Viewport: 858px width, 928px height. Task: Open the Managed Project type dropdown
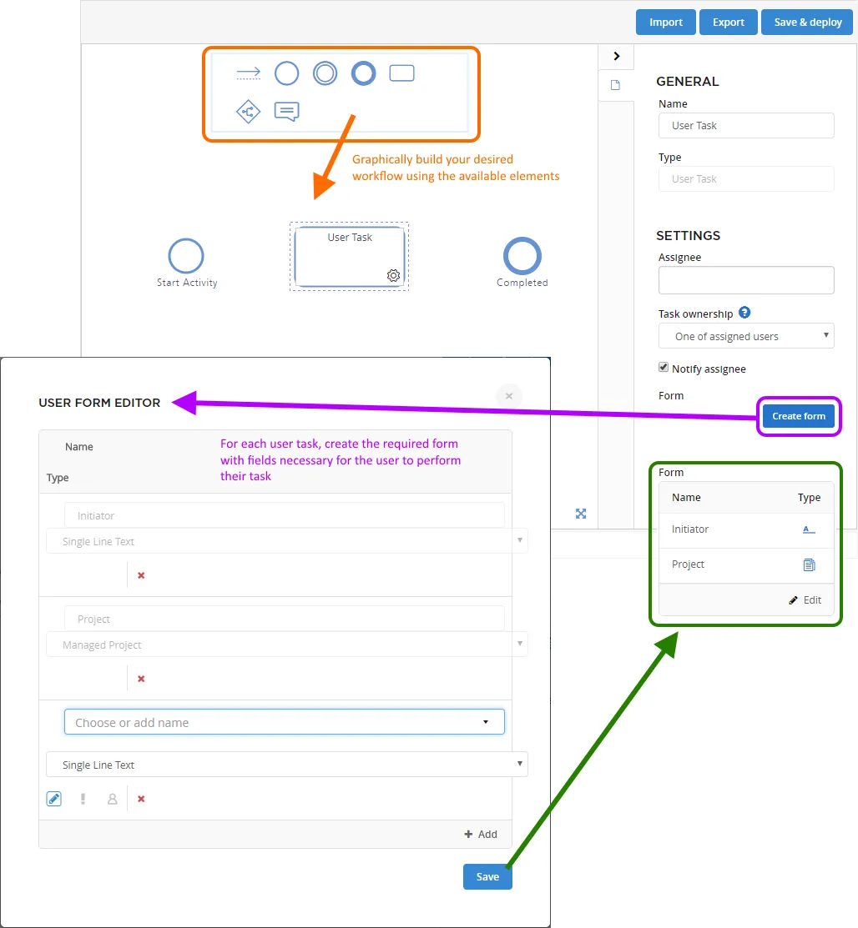(x=287, y=645)
